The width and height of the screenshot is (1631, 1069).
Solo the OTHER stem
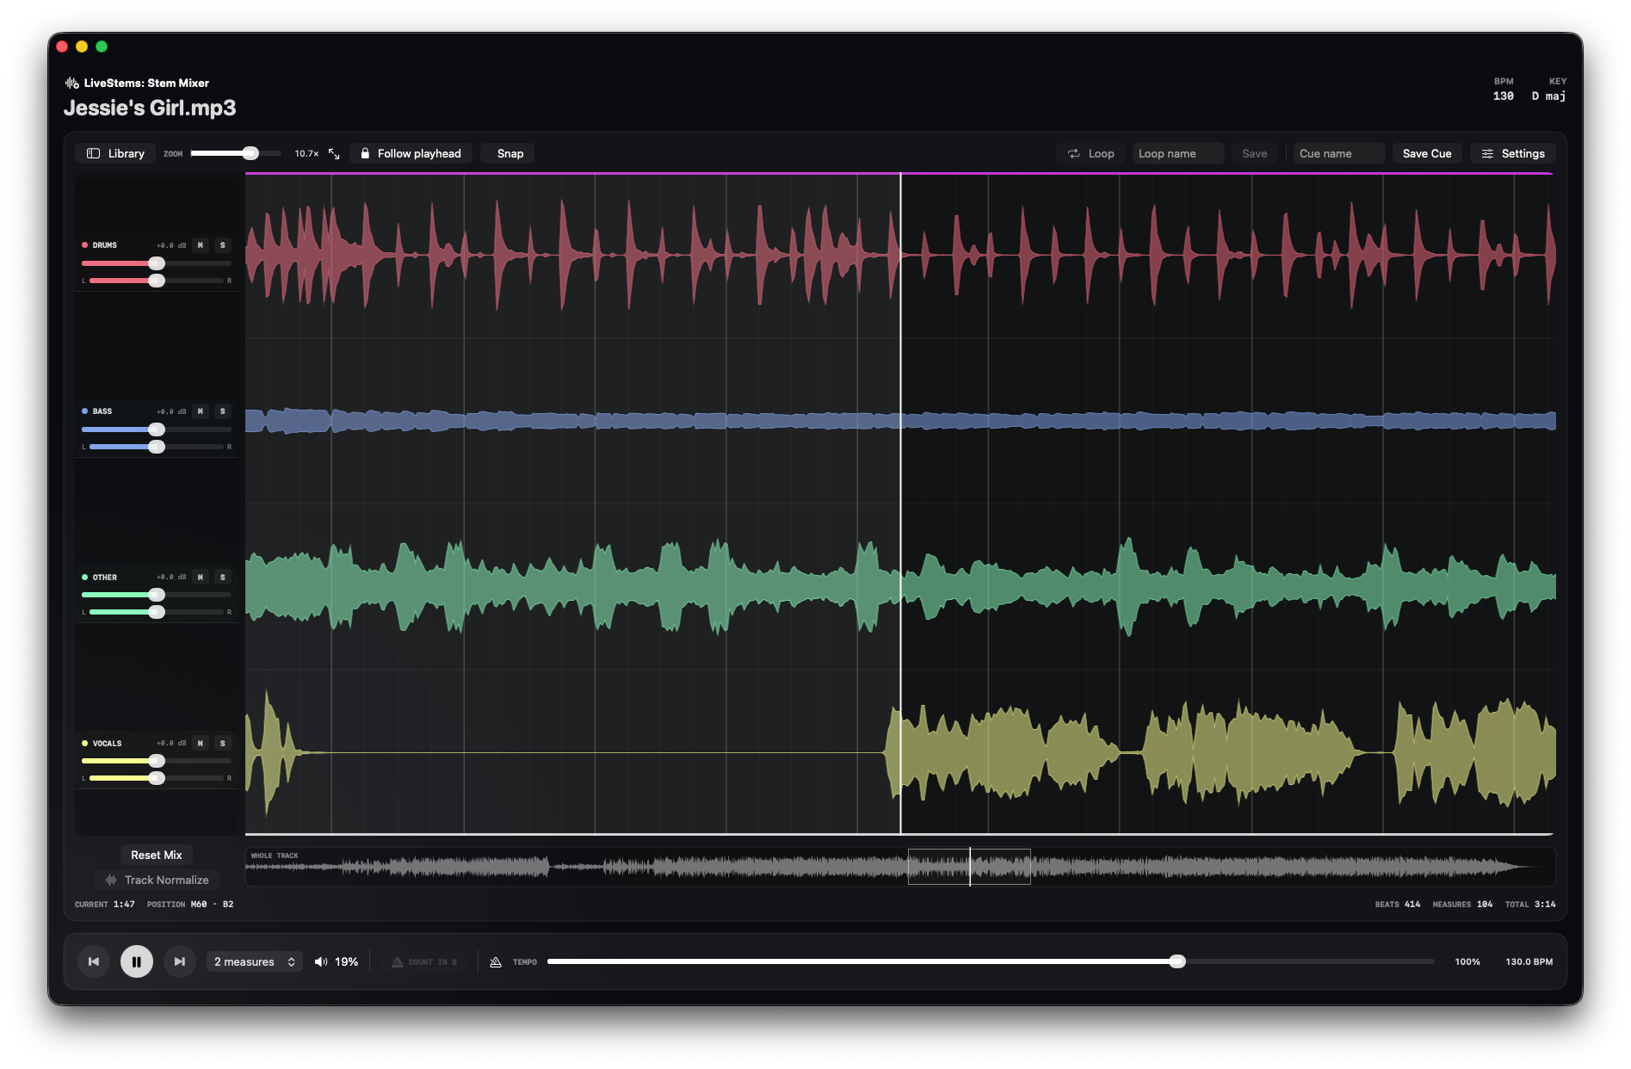(223, 578)
